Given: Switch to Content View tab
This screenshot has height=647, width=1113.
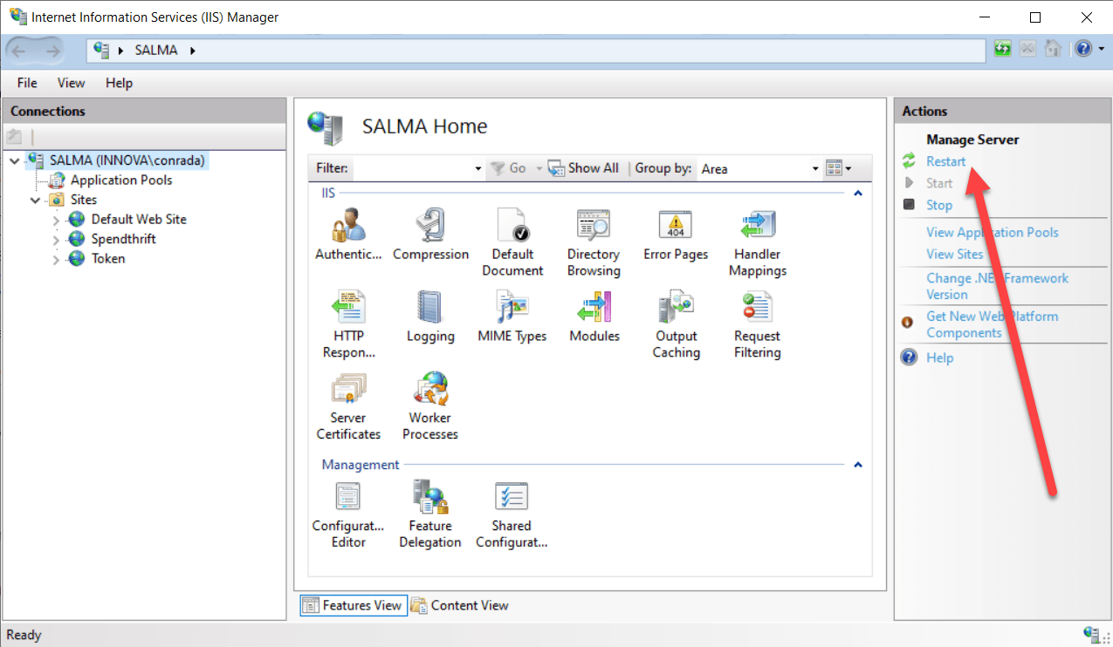Looking at the screenshot, I should point(460,605).
